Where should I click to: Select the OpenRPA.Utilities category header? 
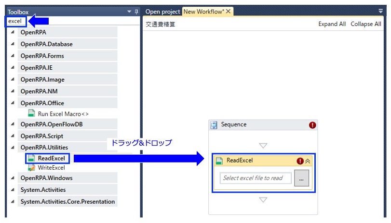(x=67, y=147)
